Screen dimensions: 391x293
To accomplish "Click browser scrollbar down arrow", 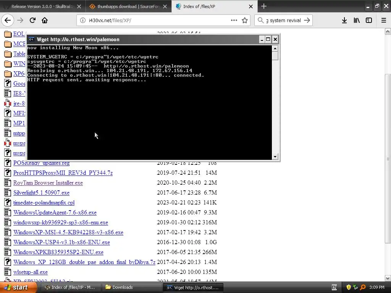I will (x=388, y=278).
